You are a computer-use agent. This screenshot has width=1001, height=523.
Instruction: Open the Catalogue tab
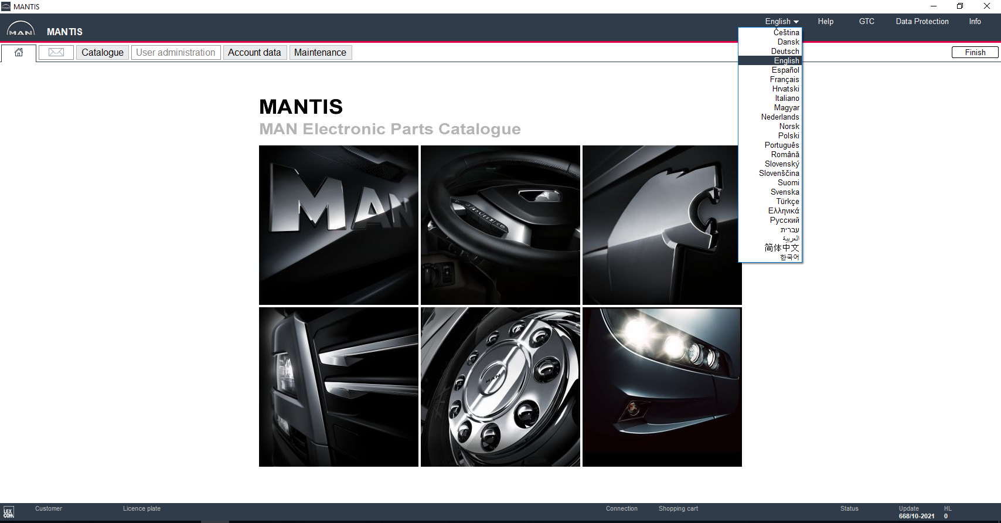(x=103, y=52)
